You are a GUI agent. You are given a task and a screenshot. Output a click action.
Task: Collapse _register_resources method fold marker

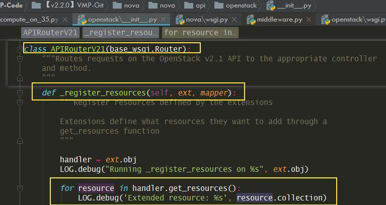point(20,93)
